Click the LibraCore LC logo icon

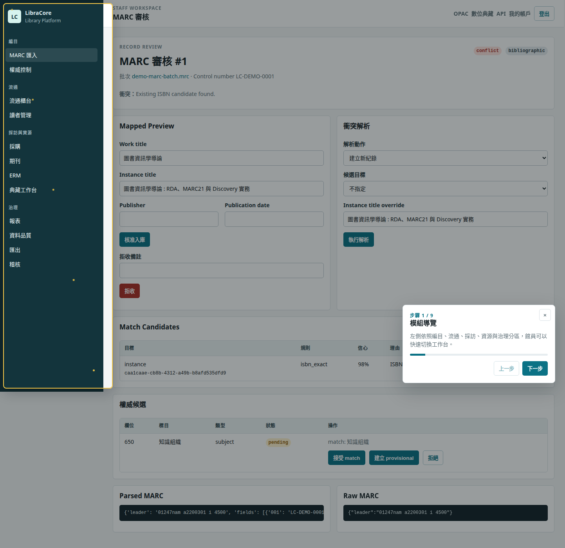[x=14, y=16]
